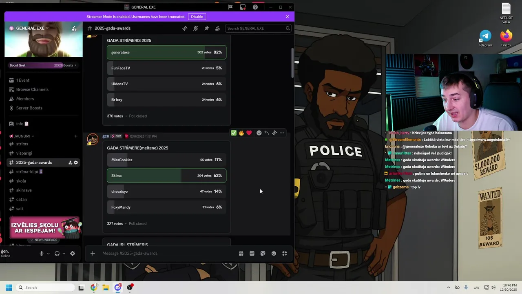
Task: Click the Br1xzy poll option
Action: pyautogui.click(x=166, y=100)
